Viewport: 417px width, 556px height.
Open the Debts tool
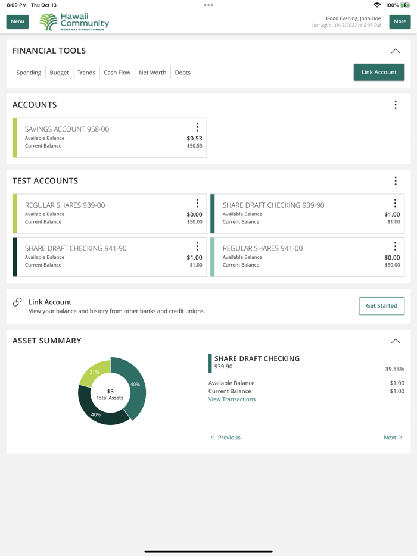pos(183,73)
